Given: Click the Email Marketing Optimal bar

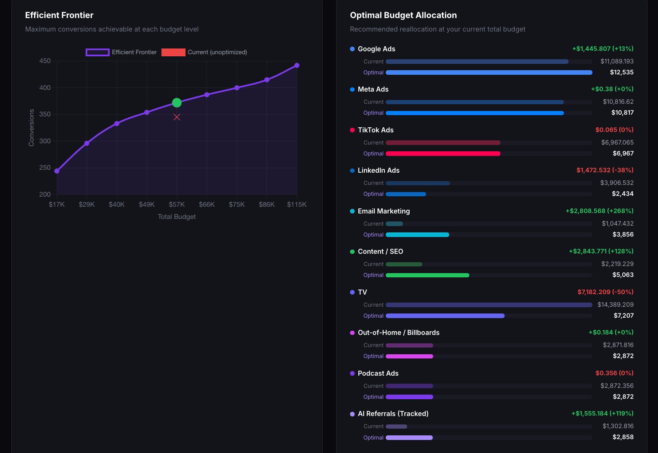Looking at the screenshot, I should tap(417, 235).
